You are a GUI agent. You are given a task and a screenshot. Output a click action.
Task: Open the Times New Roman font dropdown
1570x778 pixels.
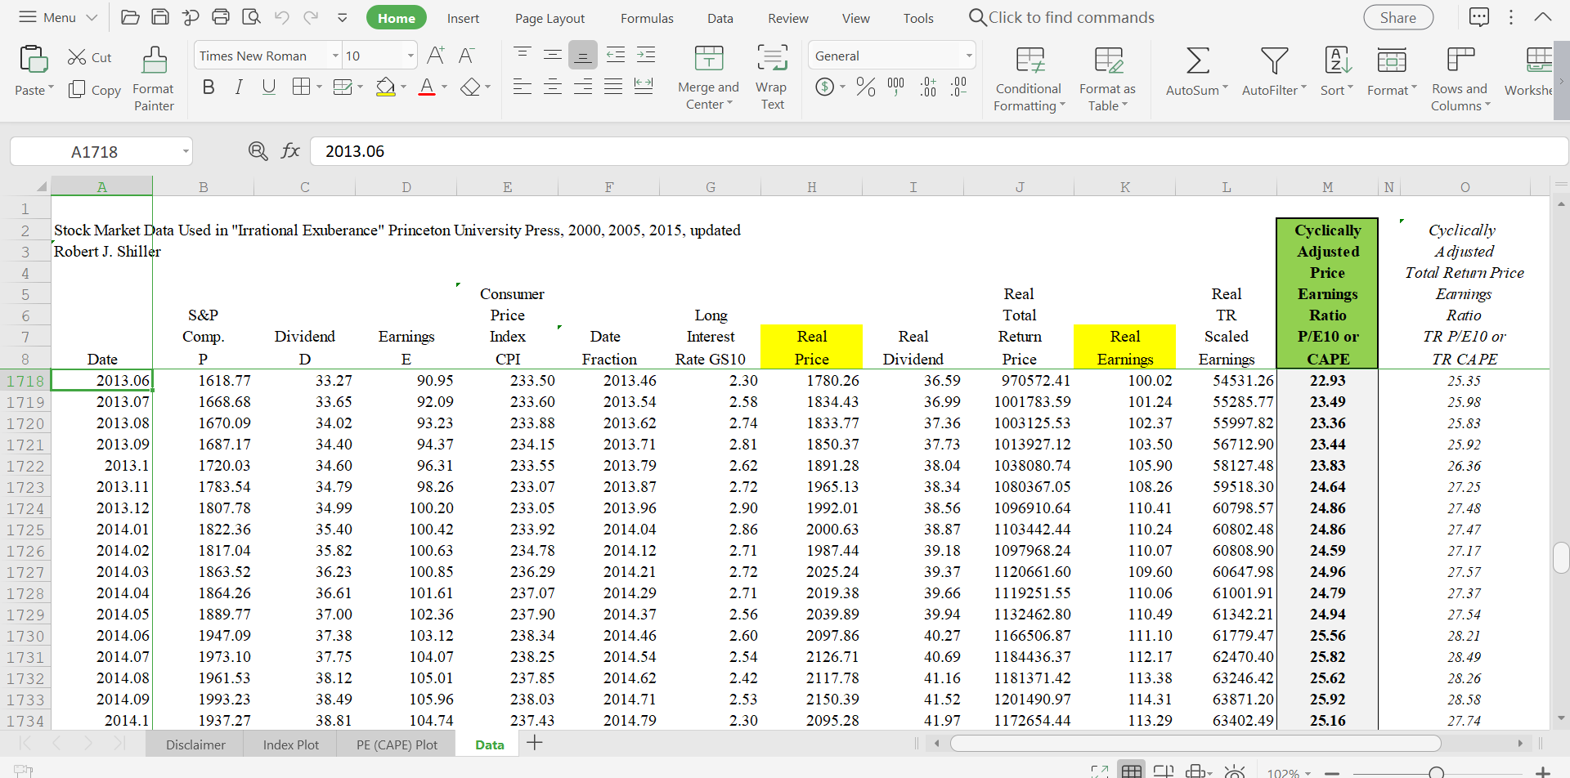pos(334,55)
